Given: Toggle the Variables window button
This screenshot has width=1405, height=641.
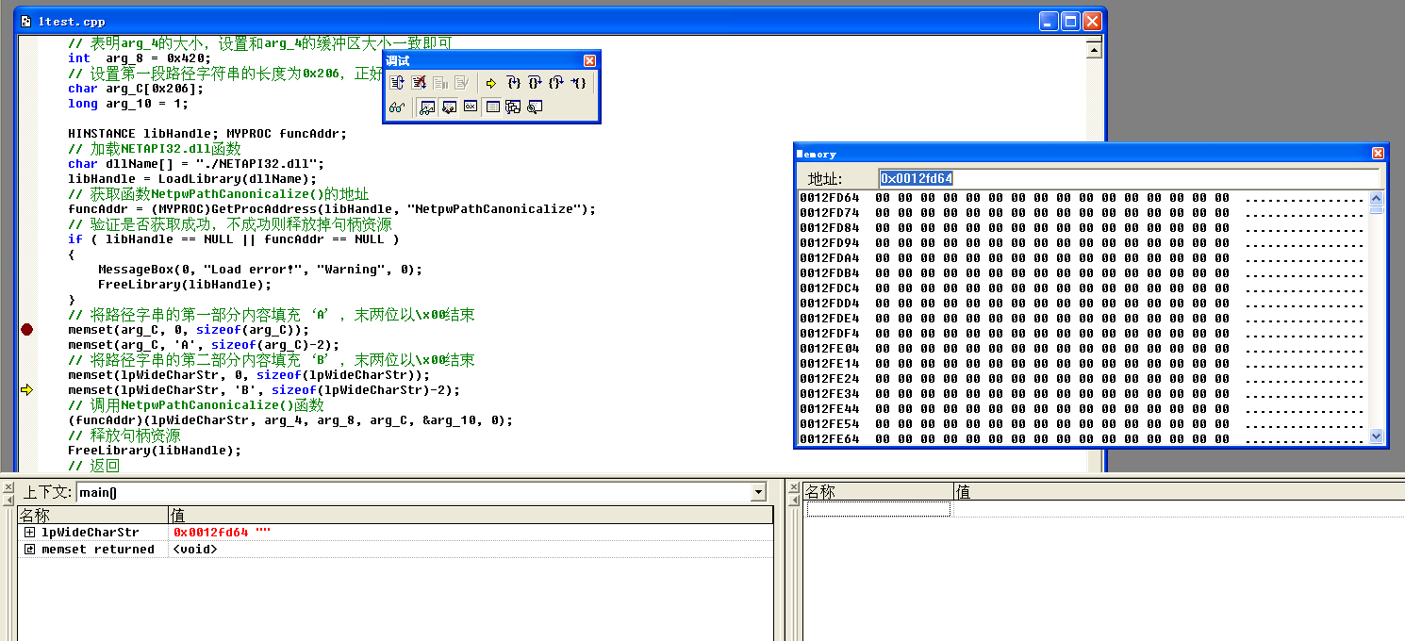Looking at the screenshot, I should 449,107.
